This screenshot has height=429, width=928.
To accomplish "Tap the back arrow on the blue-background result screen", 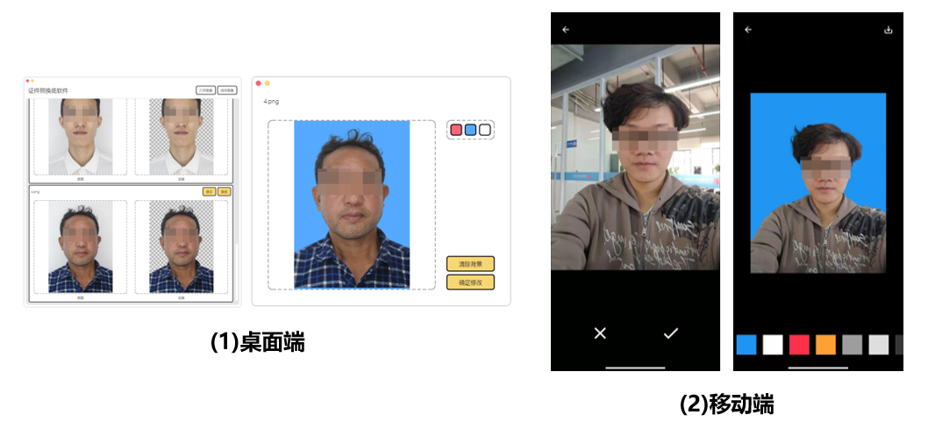I will [x=748, y=29].
